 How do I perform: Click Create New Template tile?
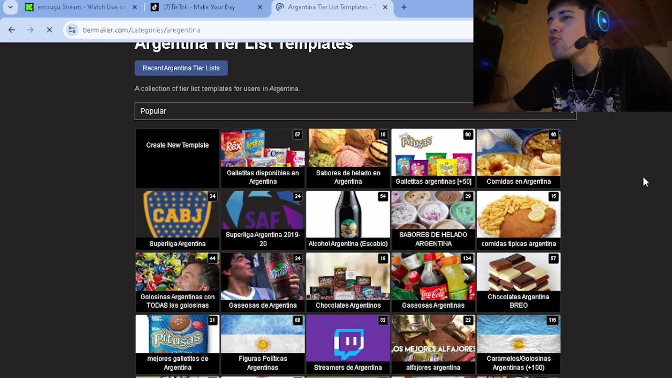[177, 158]
